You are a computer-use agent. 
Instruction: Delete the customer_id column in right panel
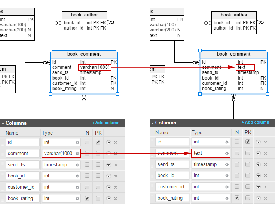[x=265, y=187]
